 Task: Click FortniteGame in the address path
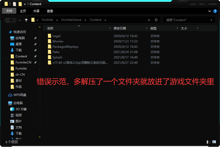tap(71, 20)
